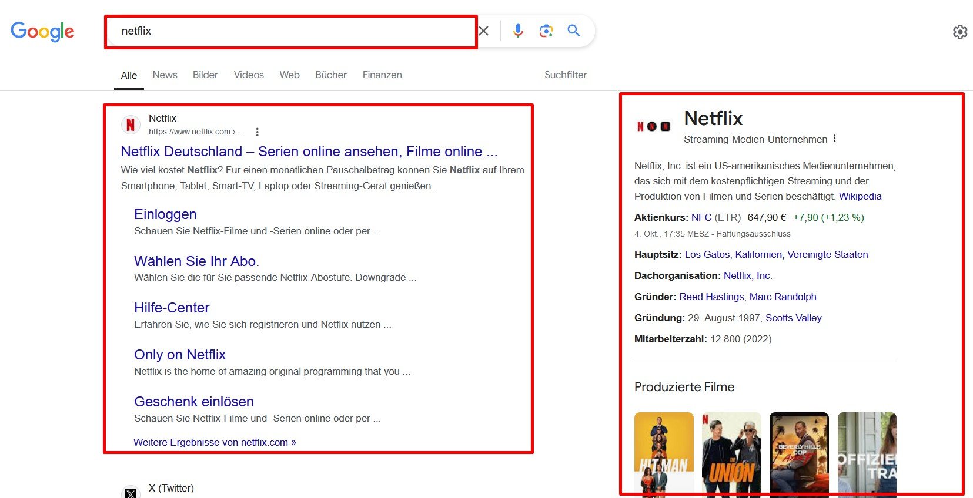Image resolution: width=973 pixels, height=498 pixels.
Task: Open the Einloggen sitelink
Action: pos(165,214)
